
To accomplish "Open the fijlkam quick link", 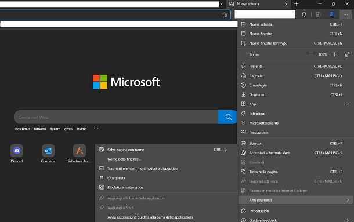I will coord(55,129).
